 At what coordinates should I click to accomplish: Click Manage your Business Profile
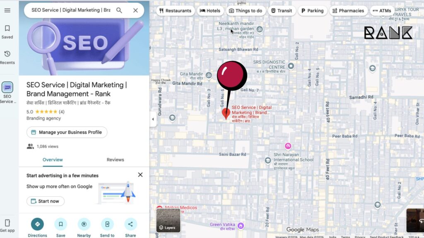click(x=67, y=132)
